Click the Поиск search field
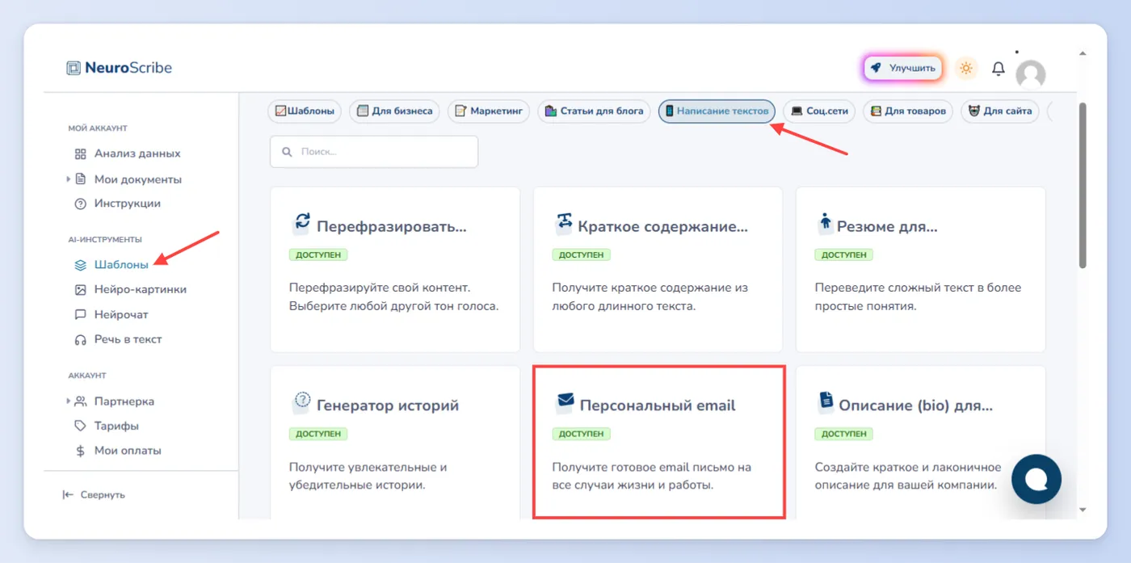 tap(374, 152)
